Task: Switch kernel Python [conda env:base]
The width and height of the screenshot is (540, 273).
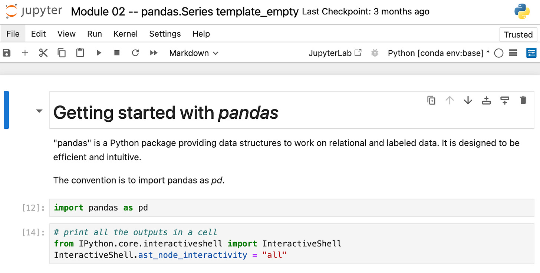Action: [439, 53]
